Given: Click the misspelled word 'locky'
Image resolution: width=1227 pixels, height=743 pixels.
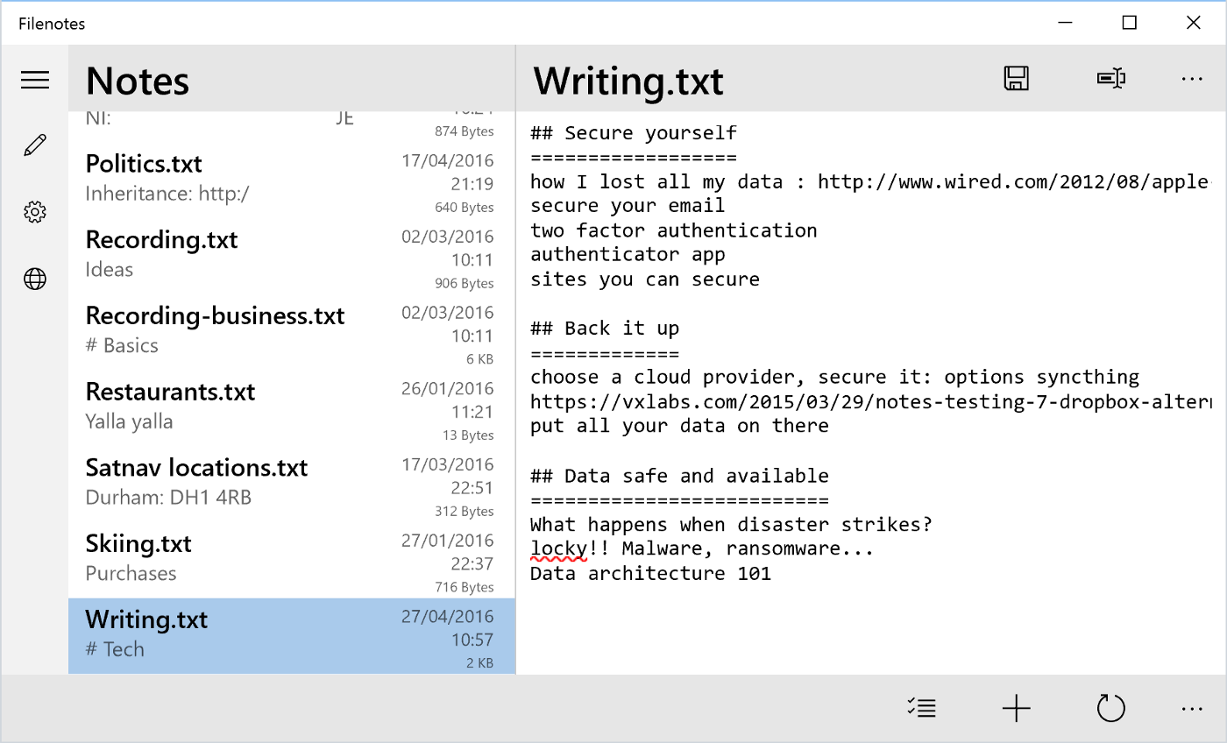Looking at the screenshot, I should (558, 549).
